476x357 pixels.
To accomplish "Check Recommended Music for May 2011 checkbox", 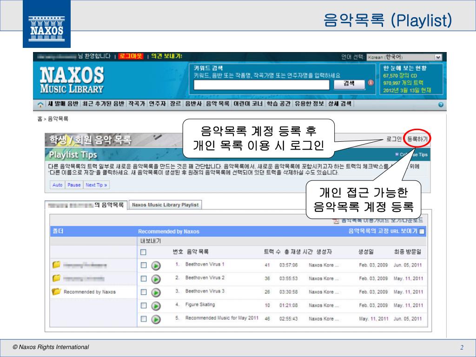I will (144, 319).
